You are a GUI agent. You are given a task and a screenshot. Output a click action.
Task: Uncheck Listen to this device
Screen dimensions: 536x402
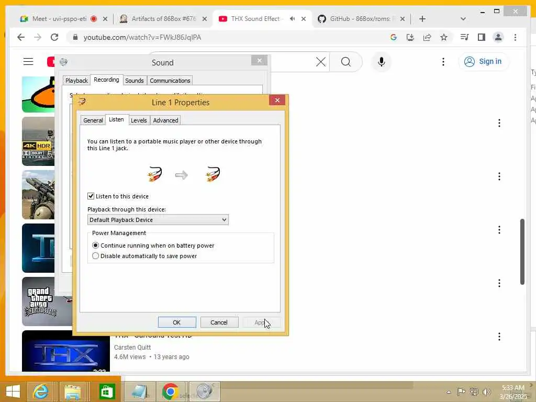click(91, 196)
